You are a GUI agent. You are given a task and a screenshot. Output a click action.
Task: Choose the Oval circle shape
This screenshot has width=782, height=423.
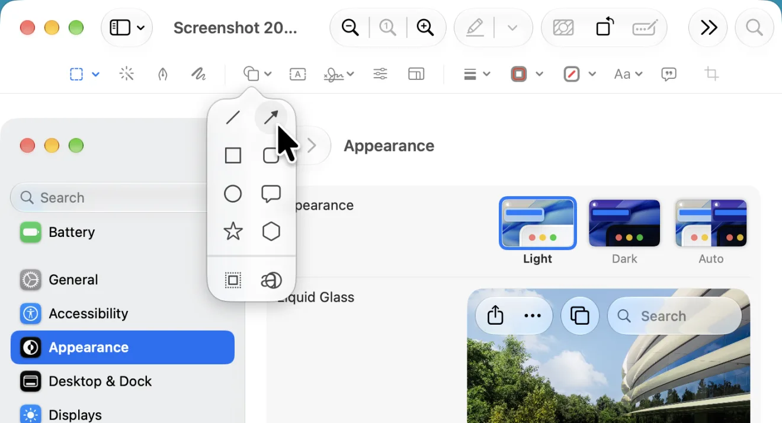233,194
